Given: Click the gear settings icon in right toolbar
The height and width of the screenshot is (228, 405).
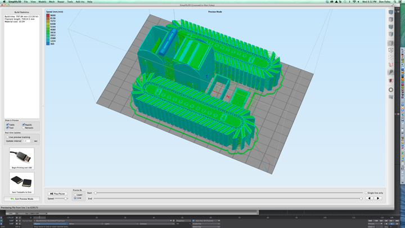Looking at the screenshot, I should coord(391,90).
